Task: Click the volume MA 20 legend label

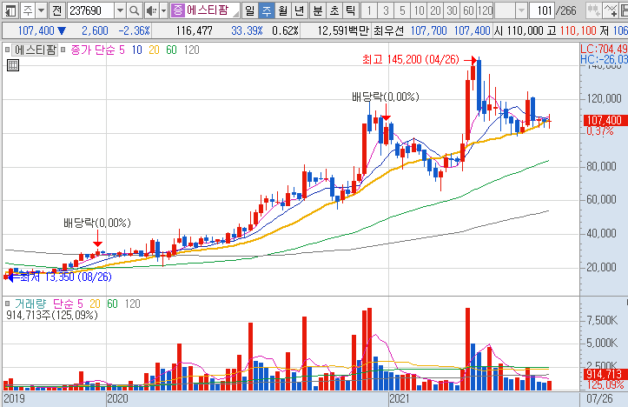Action: [95, 304]
